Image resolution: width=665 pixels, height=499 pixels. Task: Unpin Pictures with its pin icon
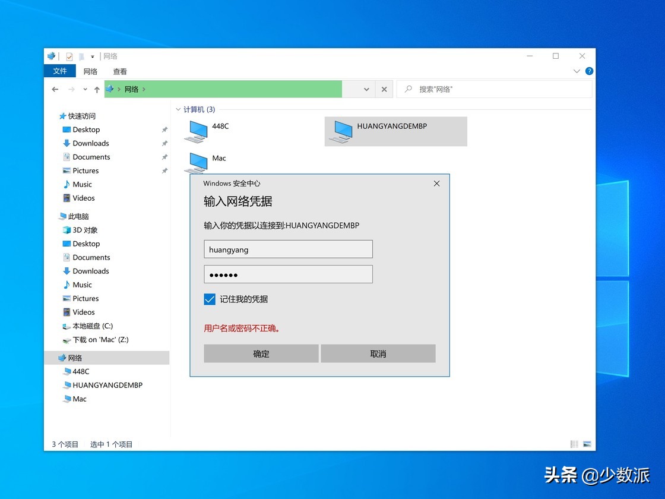click(164, 170)
